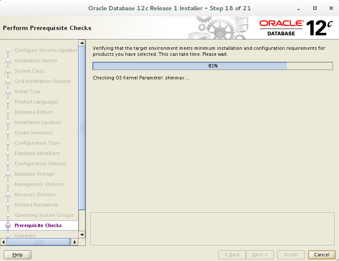
Task: Cancel the prerequisite checks
Action: 321,255
